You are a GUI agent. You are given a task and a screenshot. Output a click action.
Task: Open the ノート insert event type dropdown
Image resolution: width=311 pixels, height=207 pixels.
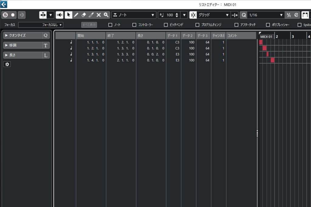tap(134, 15)
